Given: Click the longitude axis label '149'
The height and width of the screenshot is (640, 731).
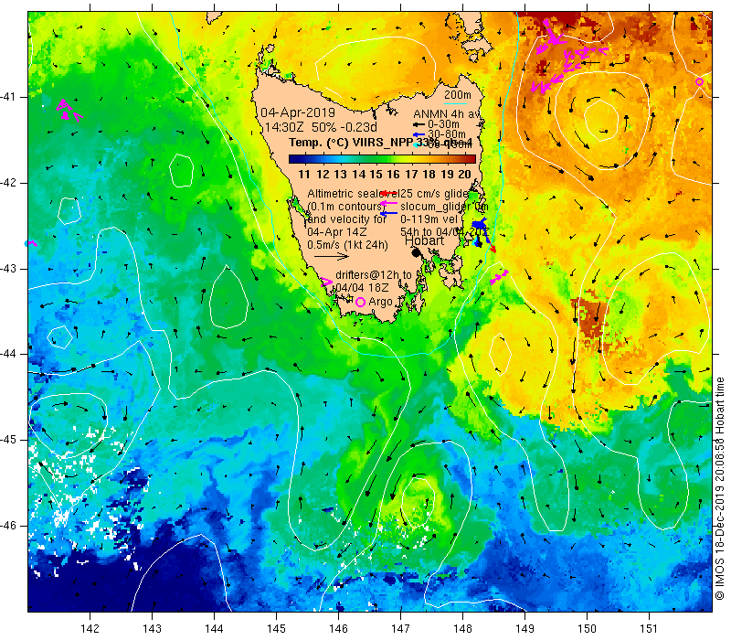Looking at the screenshot, I should coord(524,628).
